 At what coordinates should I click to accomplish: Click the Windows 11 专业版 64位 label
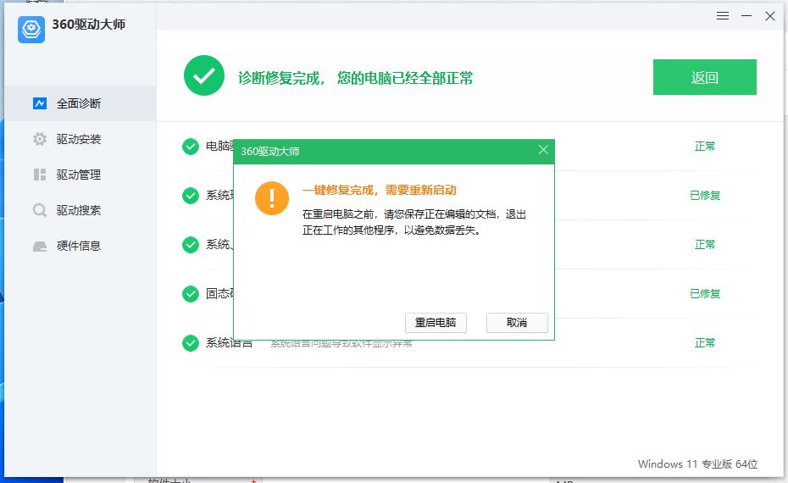(x=697, y=464)
